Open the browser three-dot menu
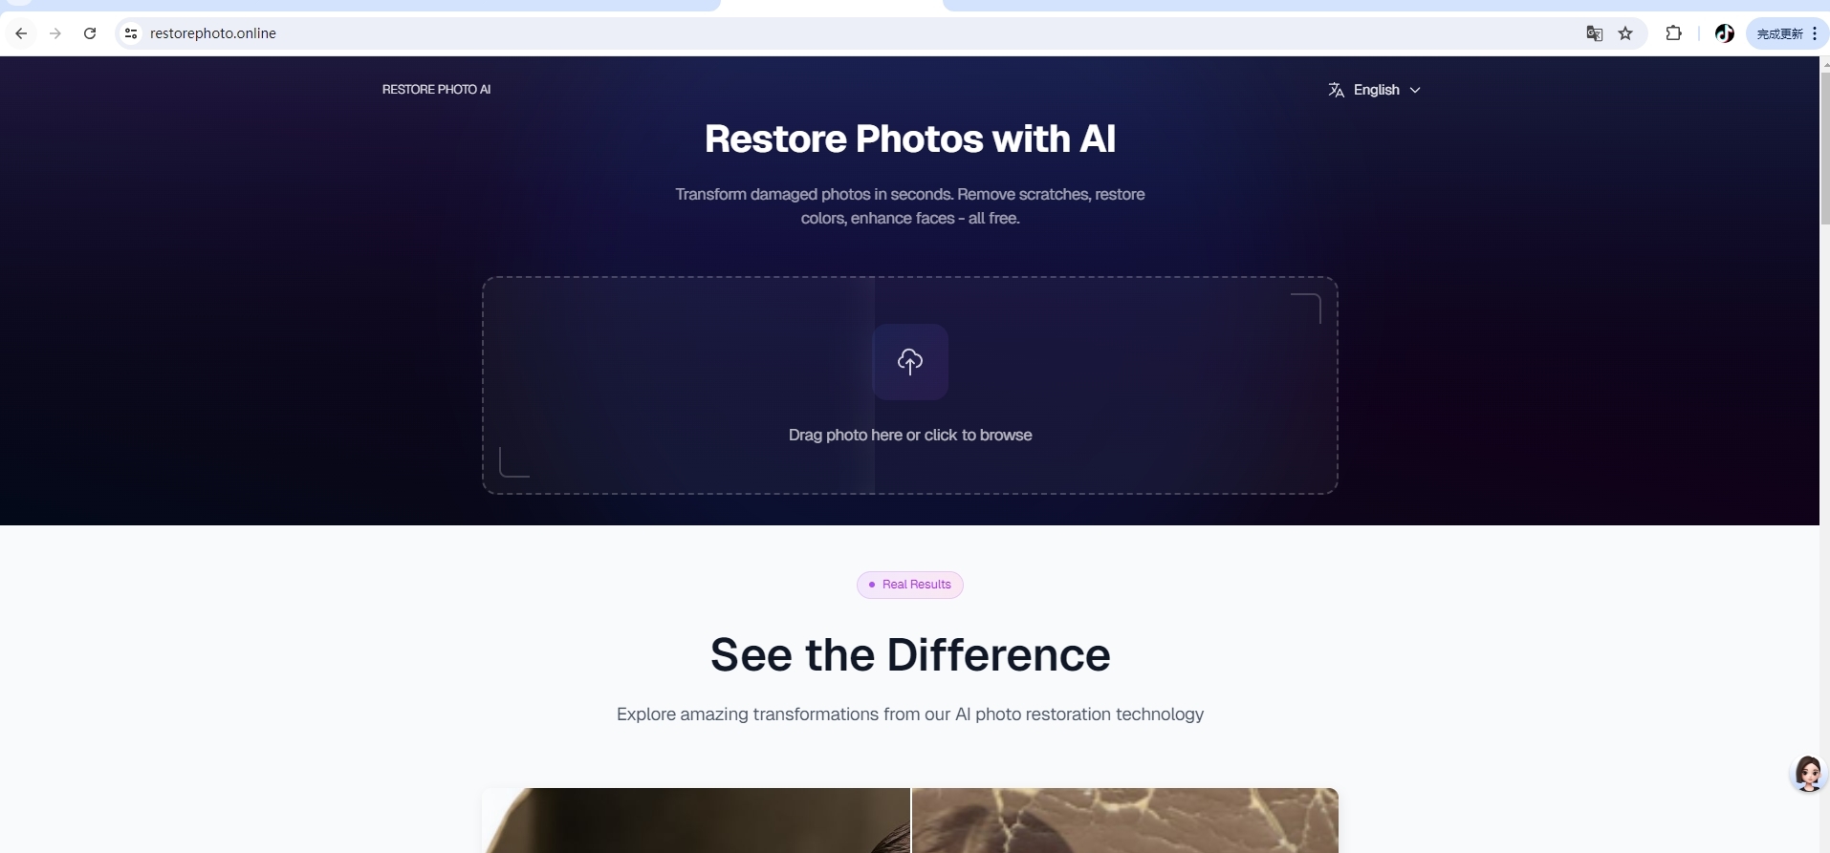 (x=1814, y=33)
